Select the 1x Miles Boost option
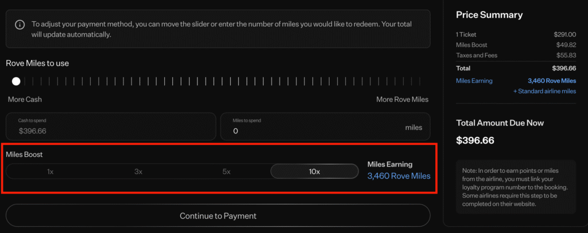 (x=50, y=171)
